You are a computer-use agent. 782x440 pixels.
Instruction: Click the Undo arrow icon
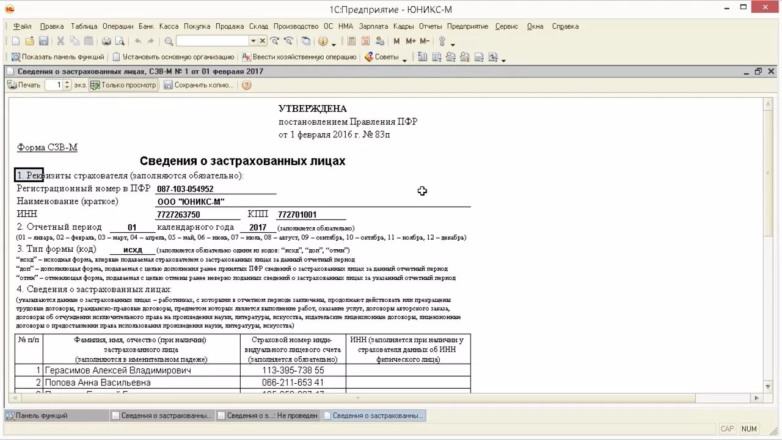(137, 41)
